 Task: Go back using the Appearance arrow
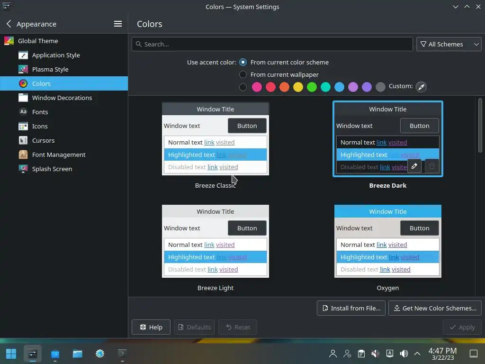[9, 24]
